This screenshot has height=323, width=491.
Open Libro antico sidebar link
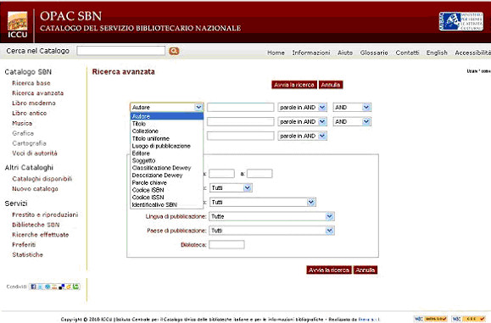(30, 114)
